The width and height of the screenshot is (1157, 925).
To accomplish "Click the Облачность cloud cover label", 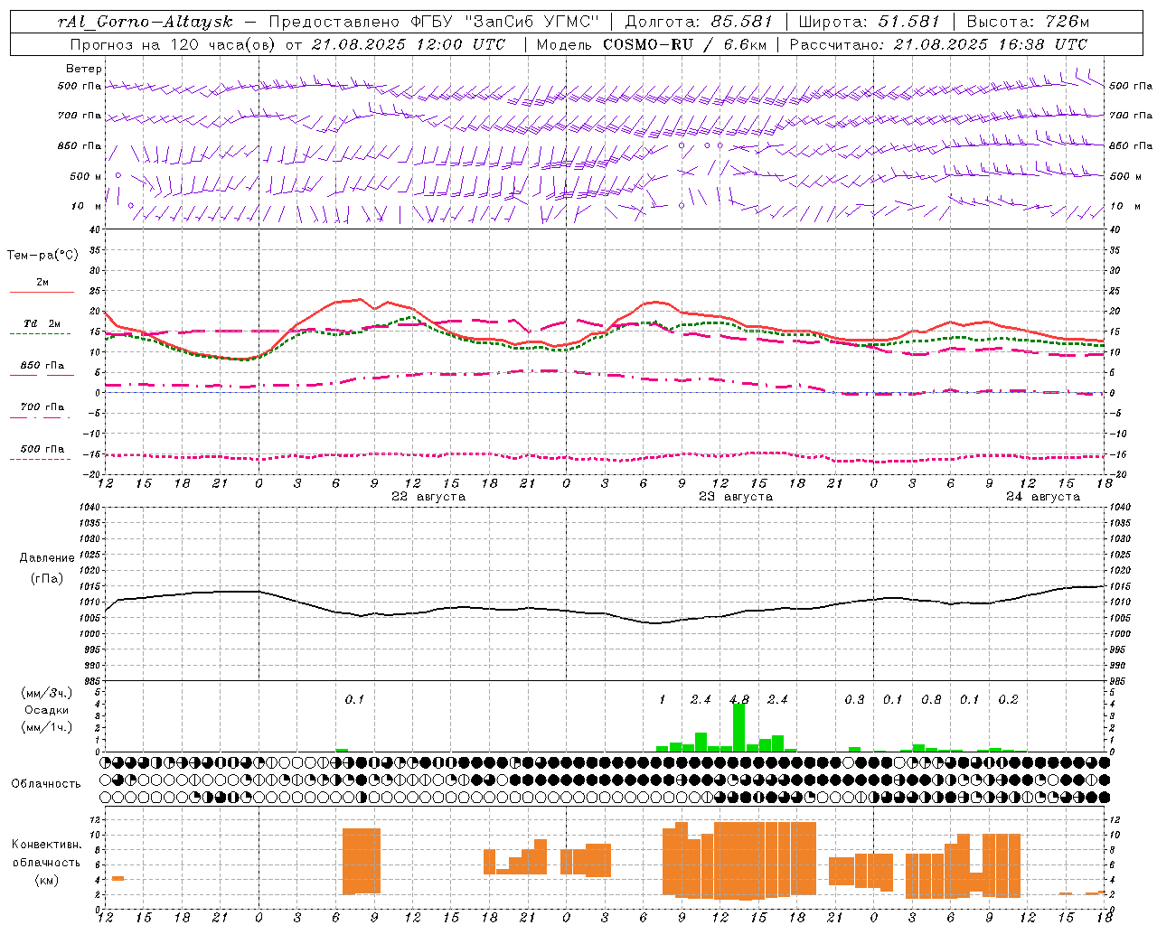I will 46,784.
